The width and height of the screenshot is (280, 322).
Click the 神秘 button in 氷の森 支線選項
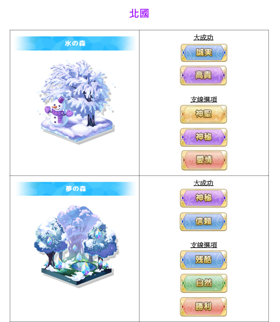[x=203, y=137]
